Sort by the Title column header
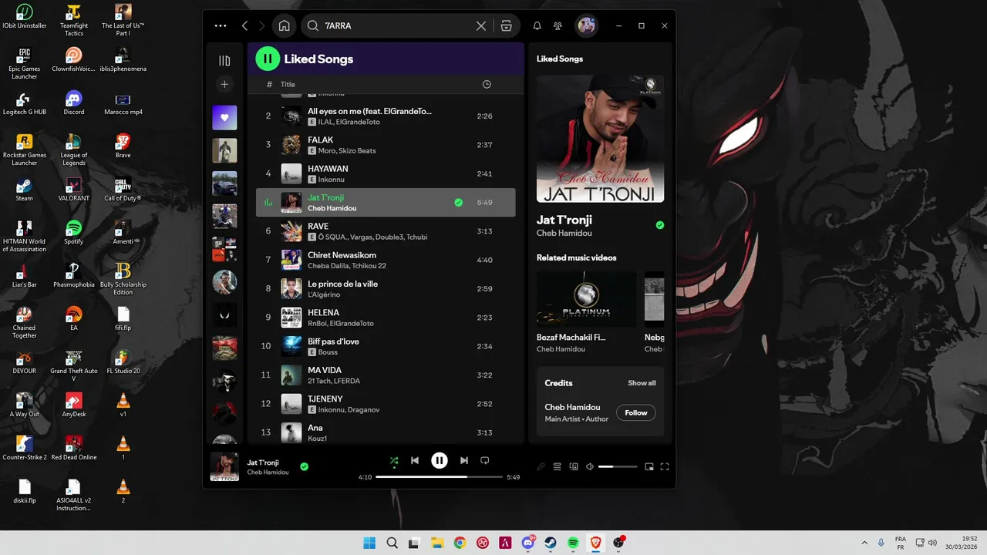Viewport: 987px width, 555px height. [x=288, y=84]
